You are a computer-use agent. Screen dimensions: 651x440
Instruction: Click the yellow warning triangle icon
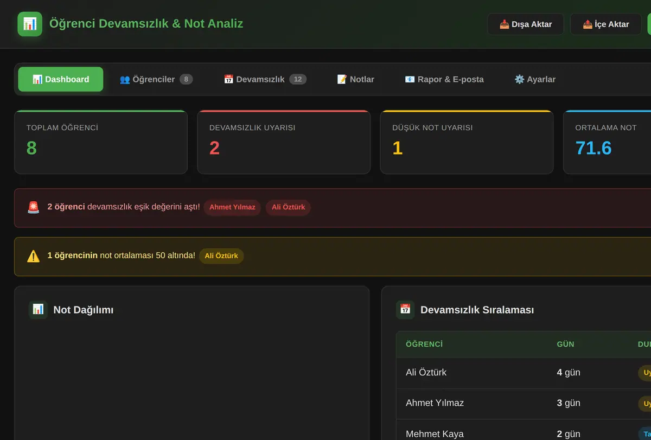pos(34,256)
